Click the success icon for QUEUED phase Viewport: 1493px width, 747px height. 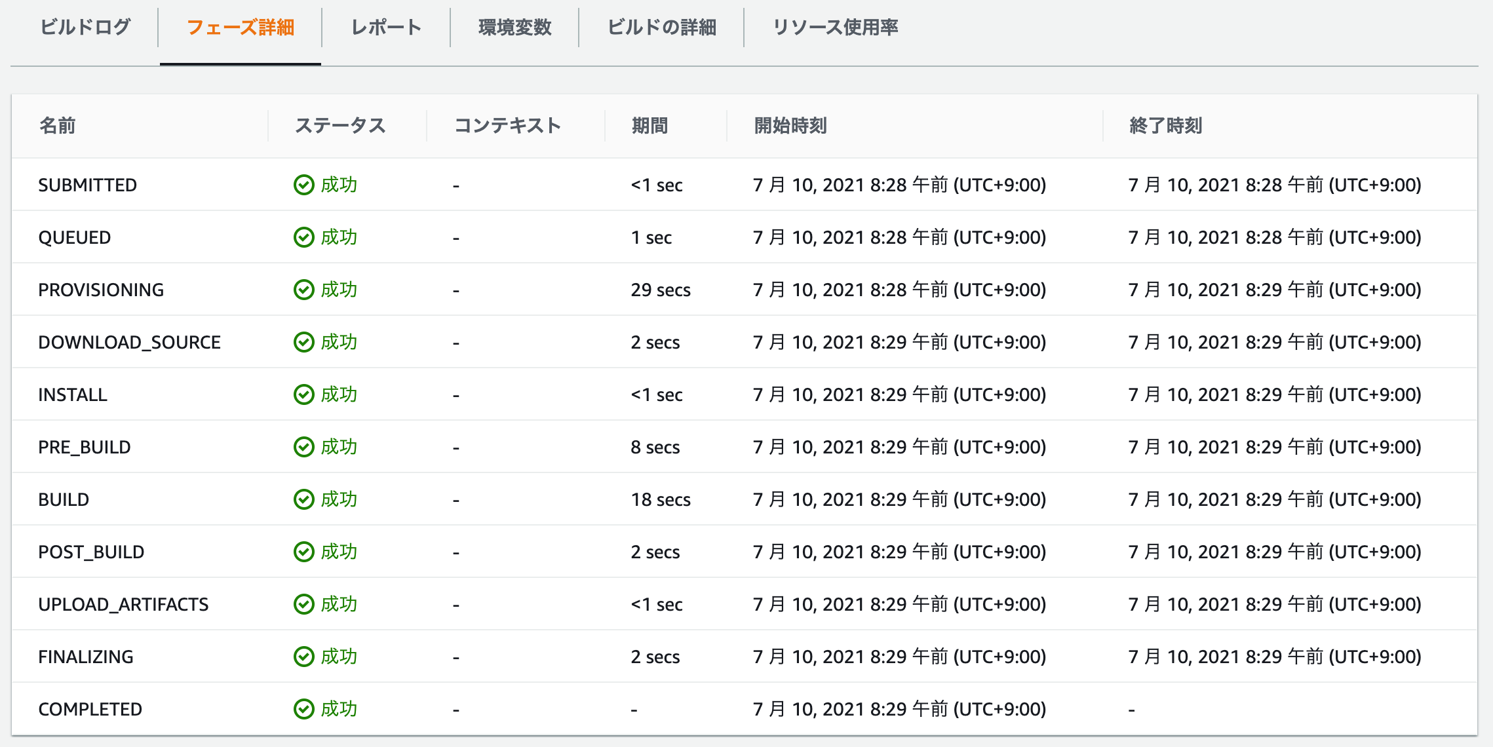click(304, 237)
